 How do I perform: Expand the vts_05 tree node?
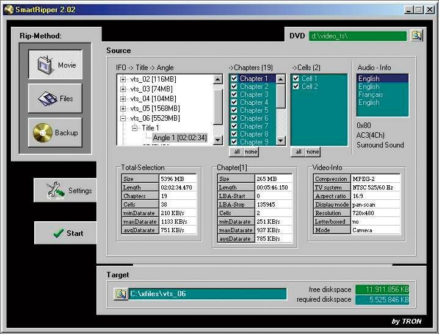tap(123, 108)
